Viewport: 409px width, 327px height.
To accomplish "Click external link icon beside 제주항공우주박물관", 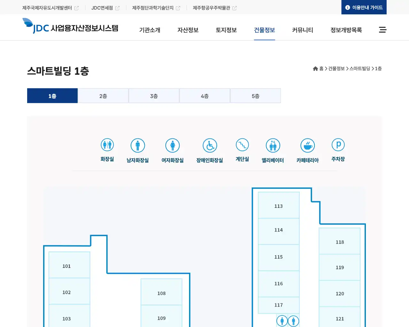I will 235,8.
